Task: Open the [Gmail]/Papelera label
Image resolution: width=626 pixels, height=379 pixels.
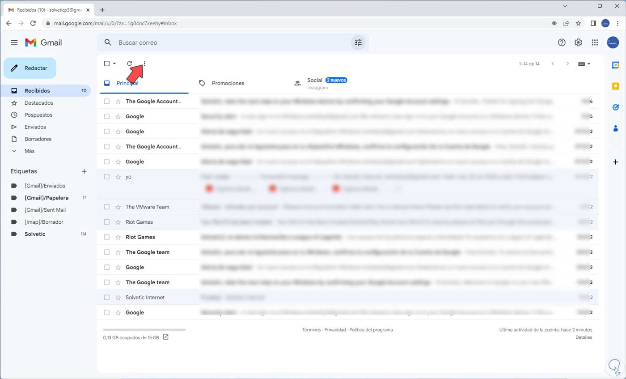Action: click(47, 197)
